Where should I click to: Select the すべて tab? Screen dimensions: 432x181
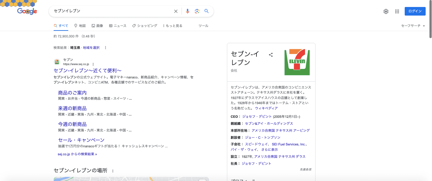coord(61,26)
